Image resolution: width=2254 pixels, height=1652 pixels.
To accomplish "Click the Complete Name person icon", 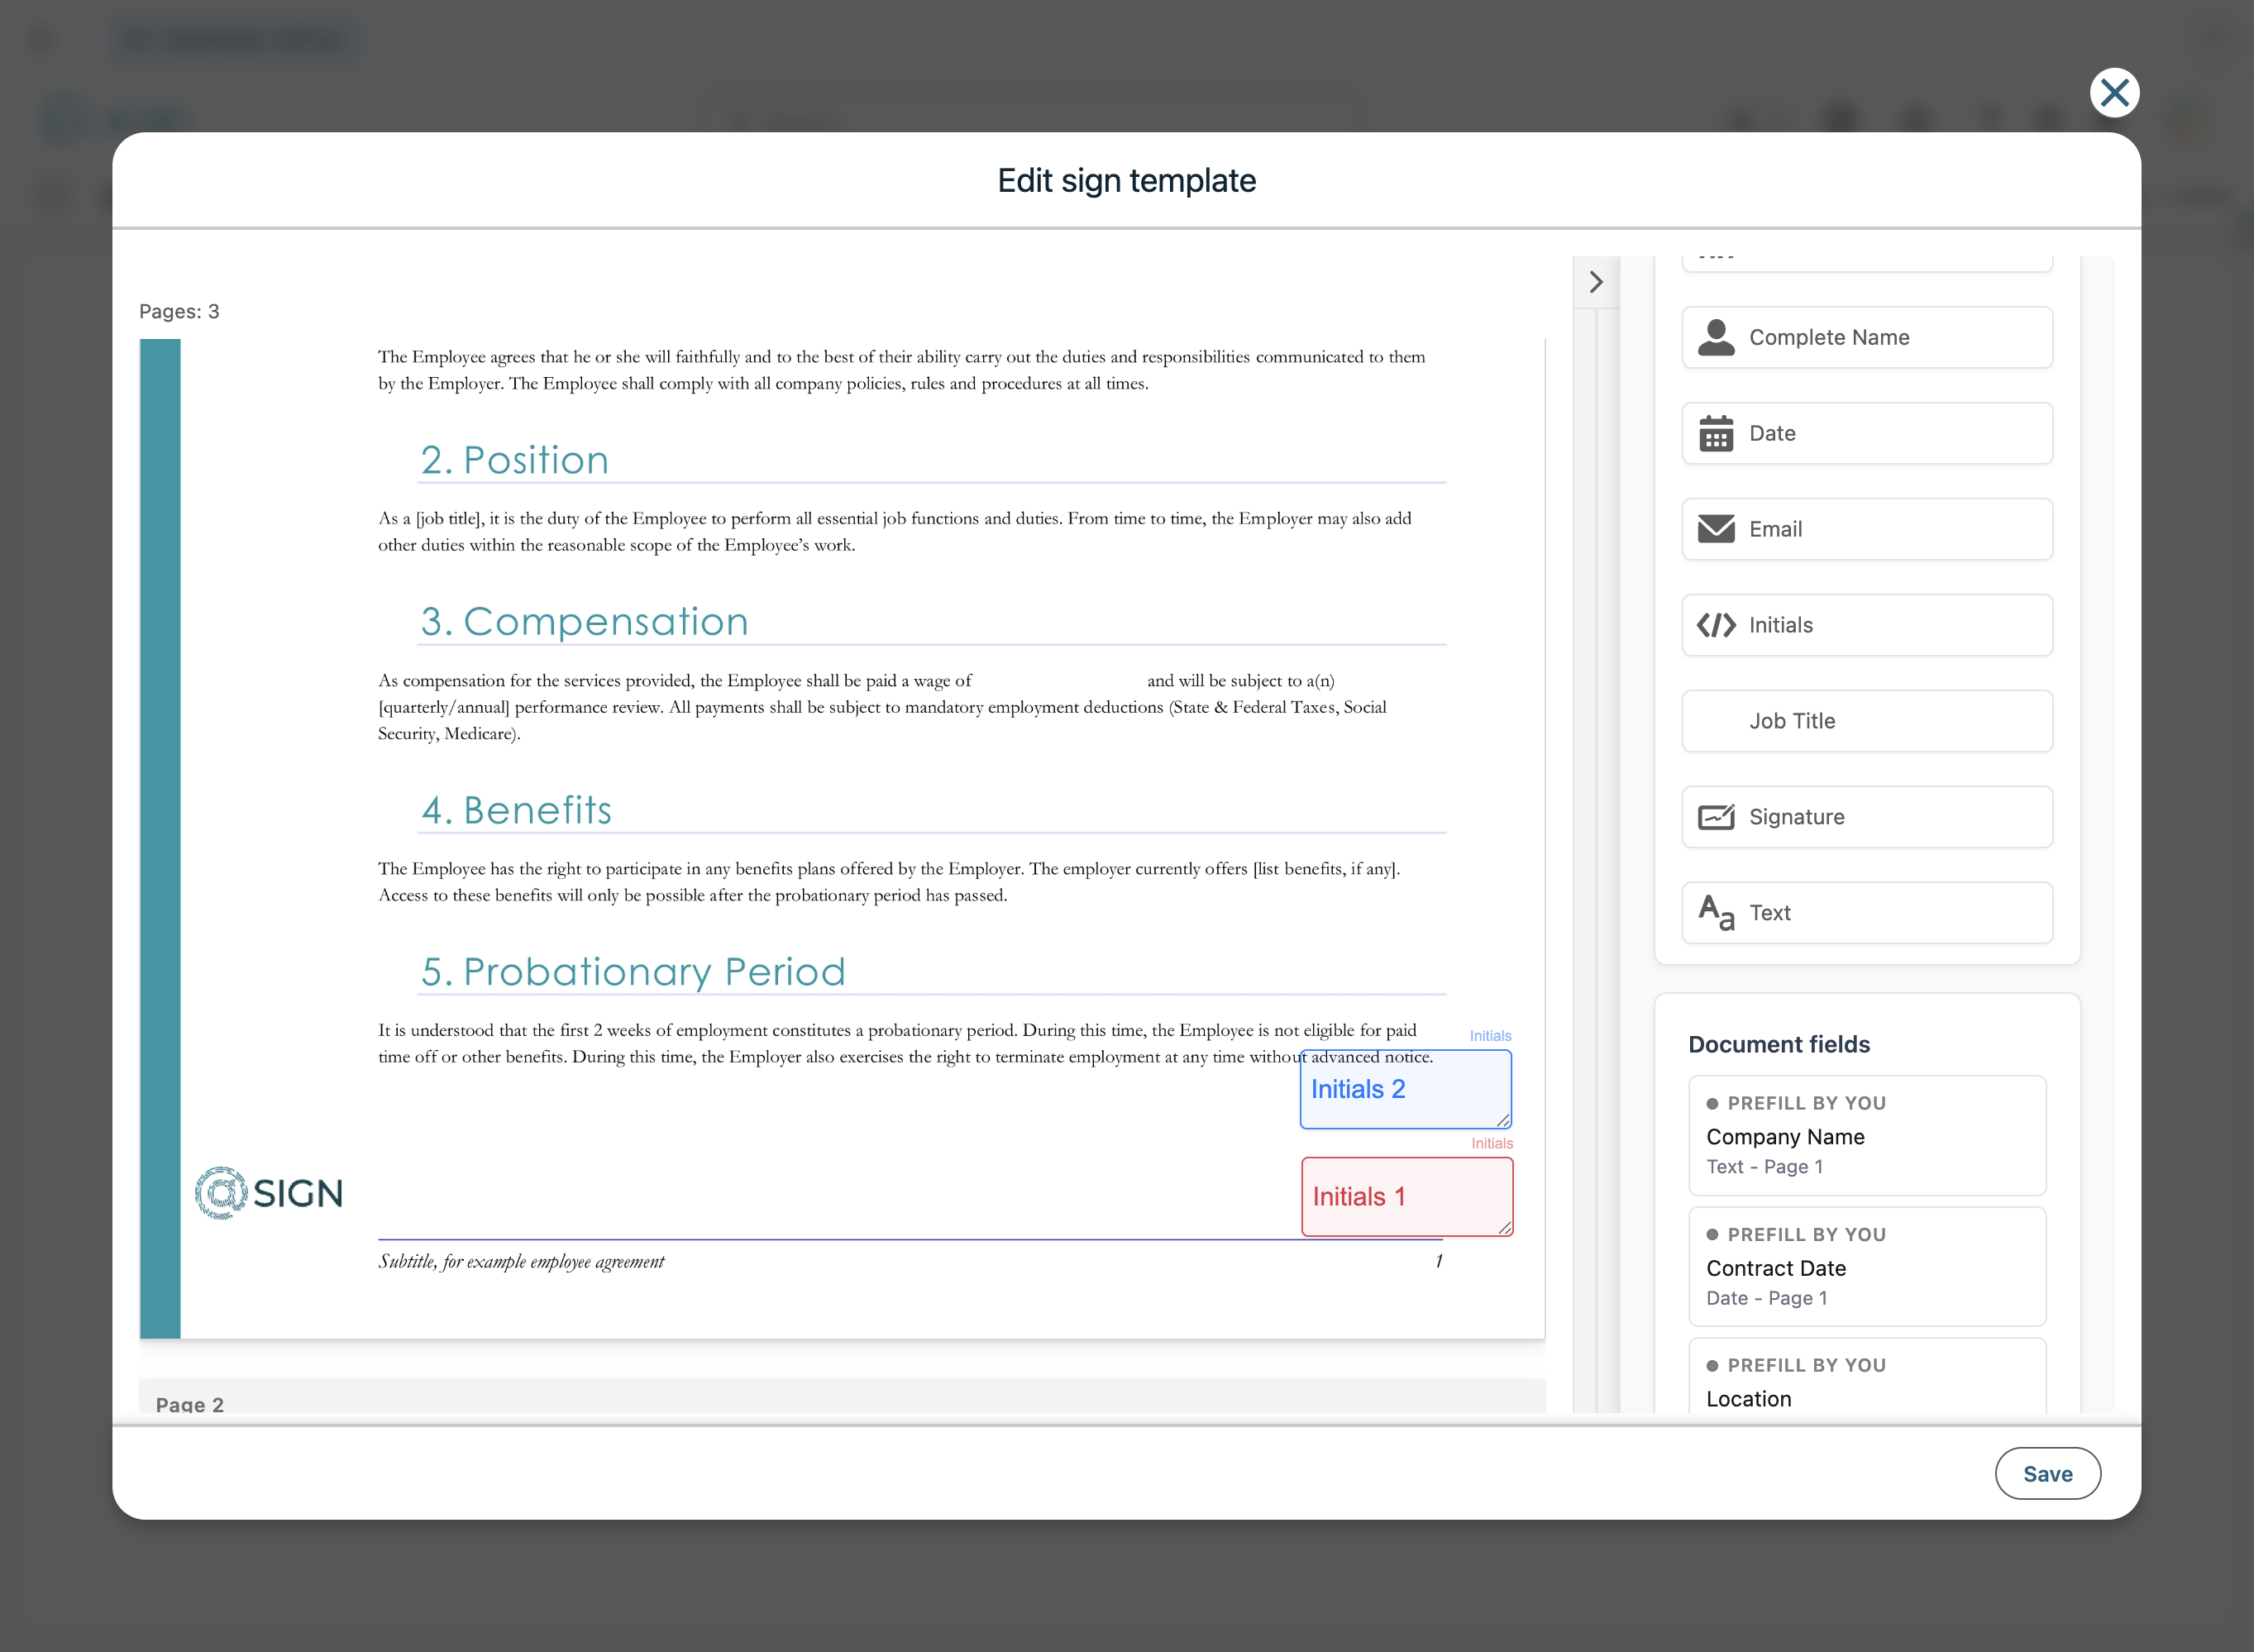I will pyautogui.click(x=1716, y=338).
